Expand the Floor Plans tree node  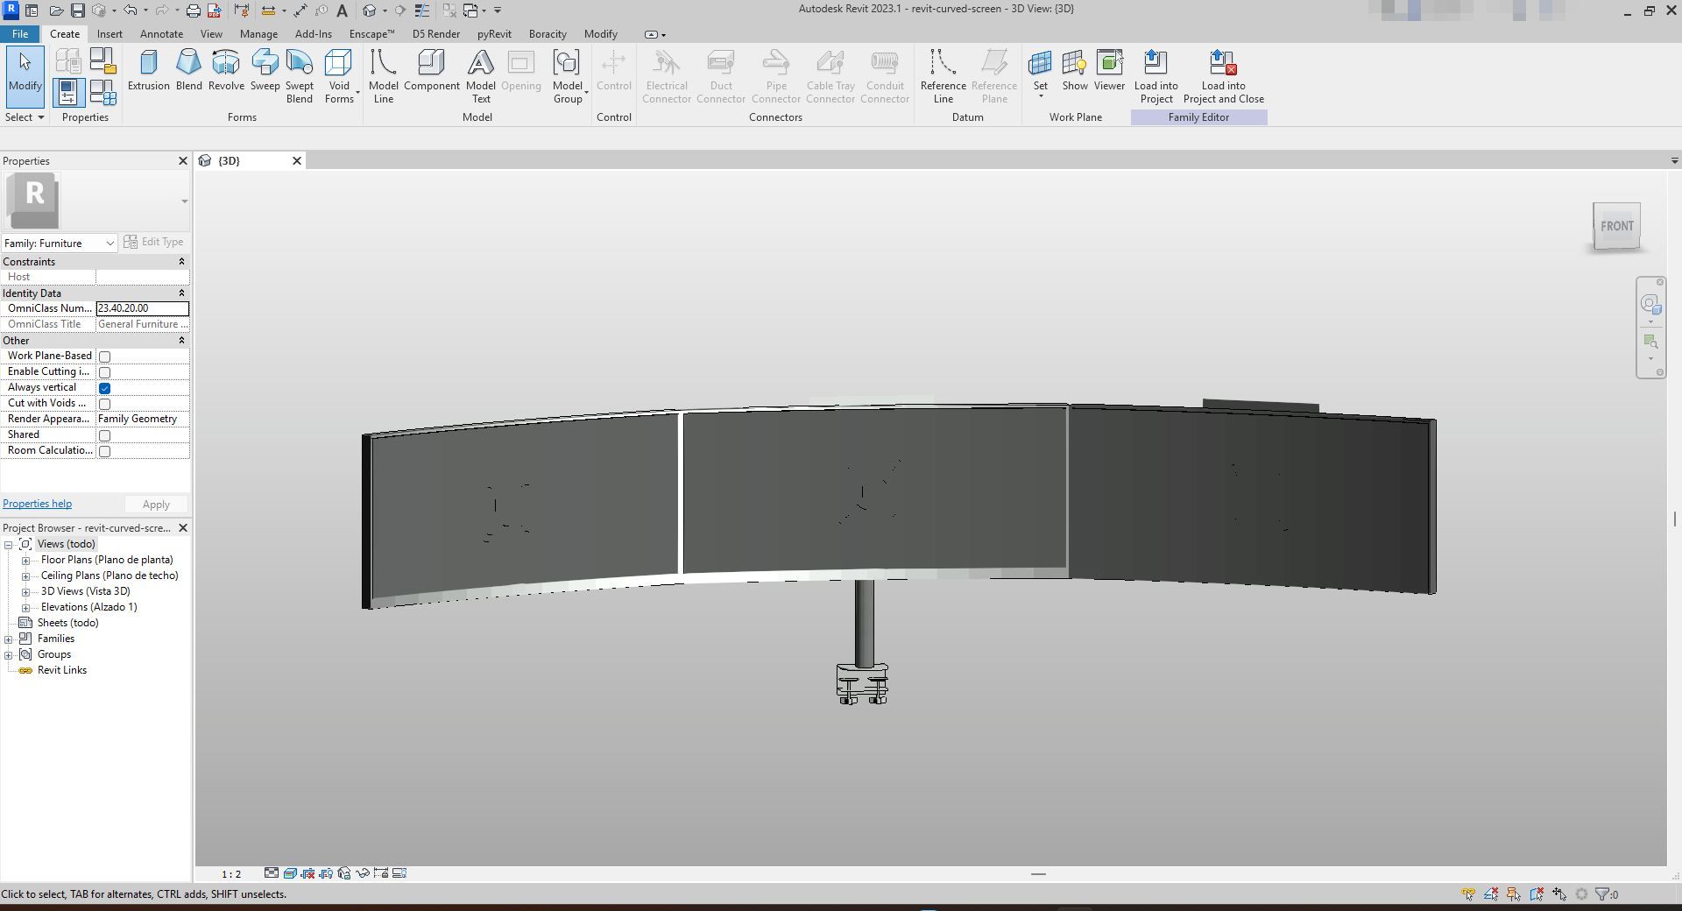tap(25, 560)
